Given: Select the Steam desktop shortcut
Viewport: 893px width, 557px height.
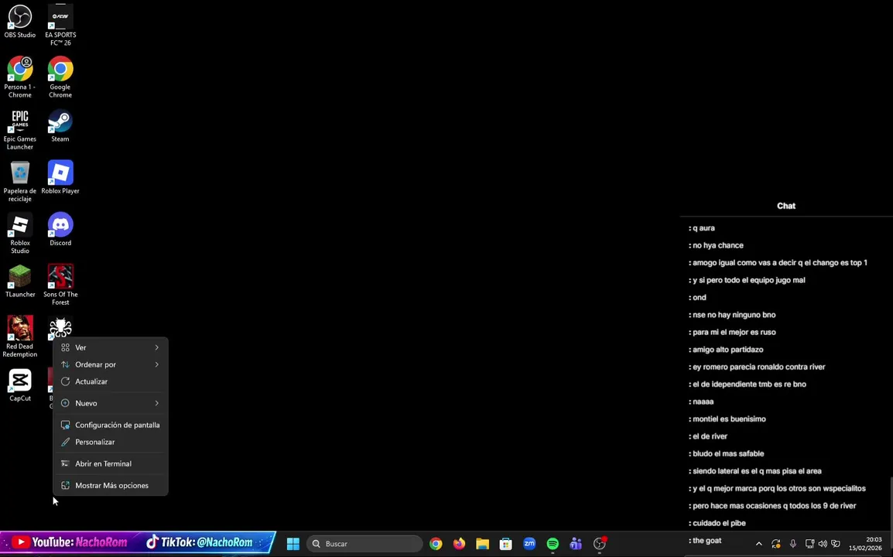Looking at the screenshot, I should pyautogui.click(x=60, y=125).
